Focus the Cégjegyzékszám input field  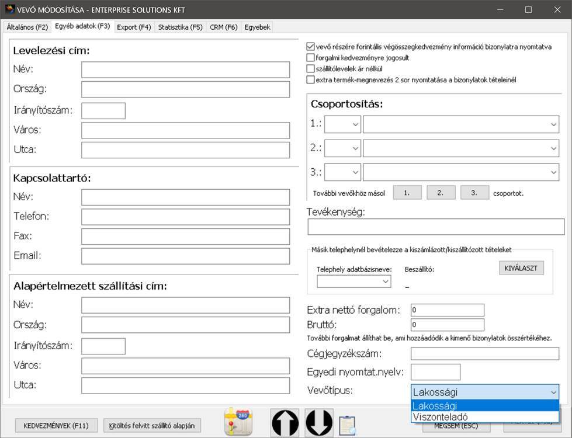485,353
